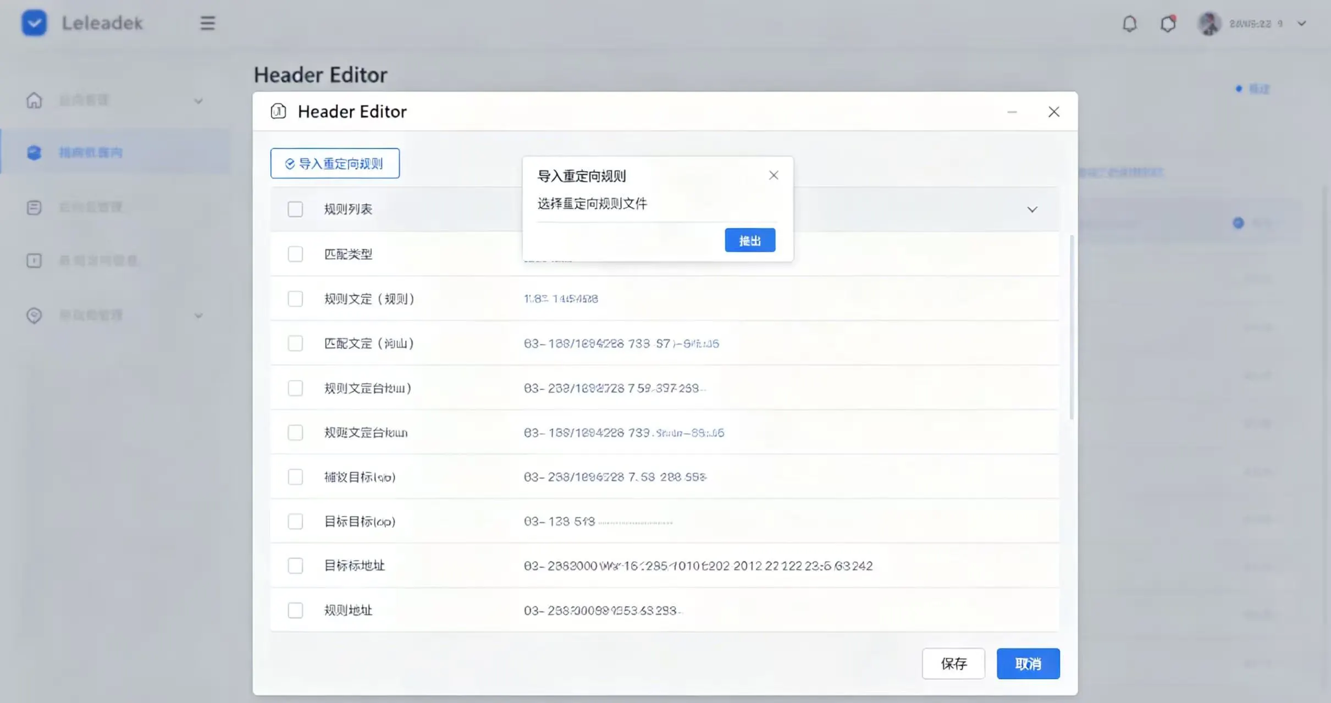The height and width of the screenshot is (703, 1331).
Task: Check the 目标目标 row checkbox
Action: (x=295, y=521)
